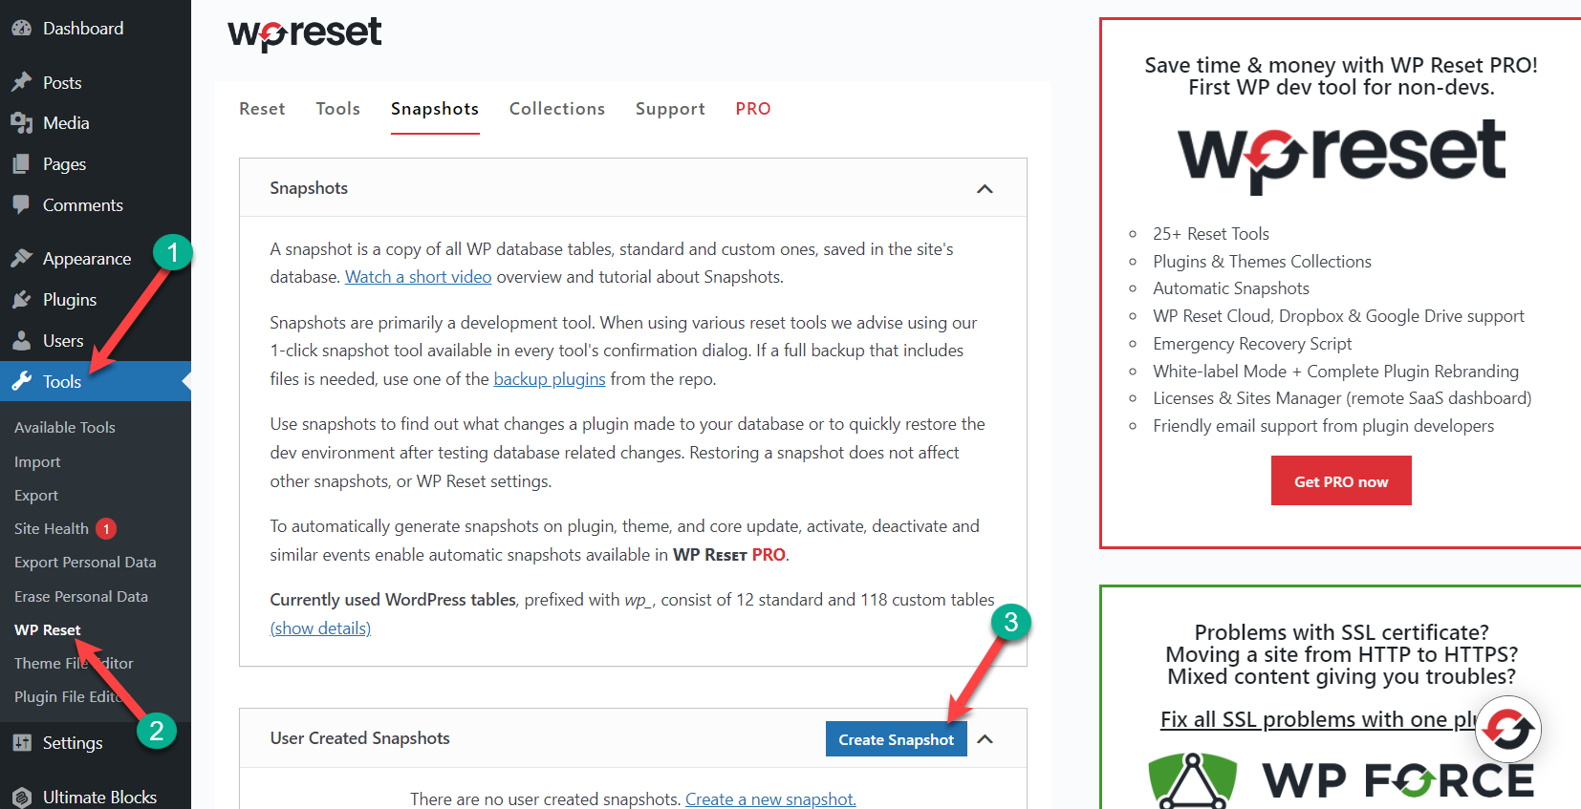Collapse the Snapshots panel chevron
The height and width of the screenshot is (809, 1581).
985,189
